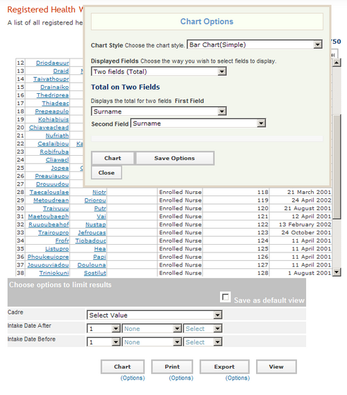Open the Jopea surname link
The width and height of the screenshot is (347, 395).
pyautogui.click(x=60, y=168)
